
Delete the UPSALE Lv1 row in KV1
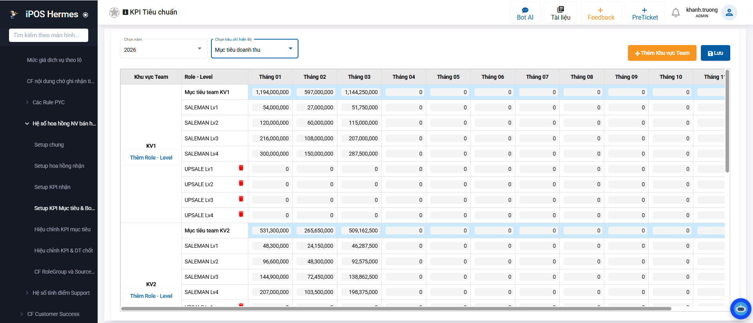241,168
